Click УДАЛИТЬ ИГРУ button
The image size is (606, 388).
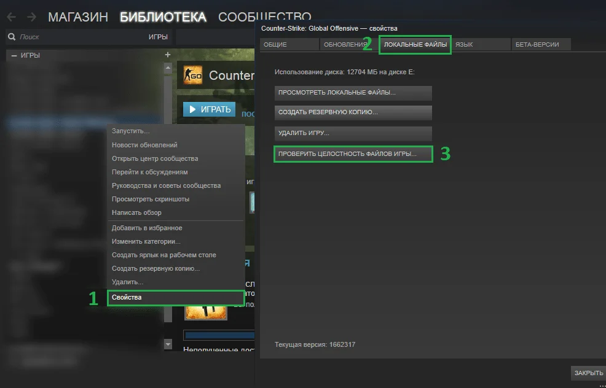tap(353, 133)
